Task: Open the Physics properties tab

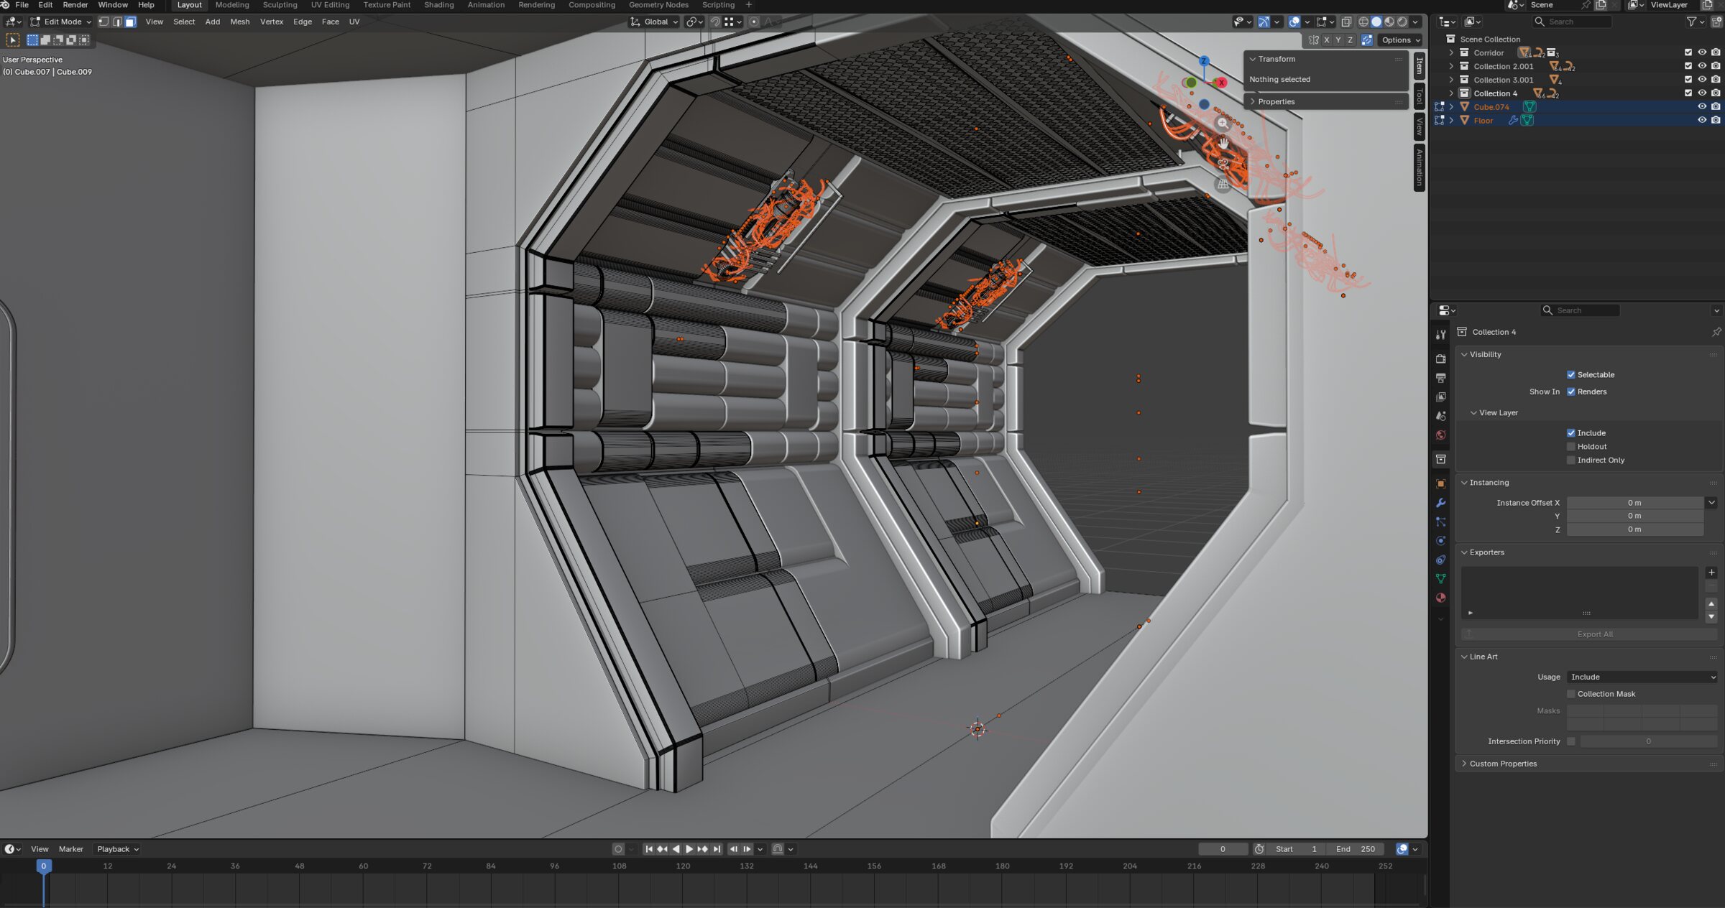Action: pyautogui.click(x=1440, y=541)
